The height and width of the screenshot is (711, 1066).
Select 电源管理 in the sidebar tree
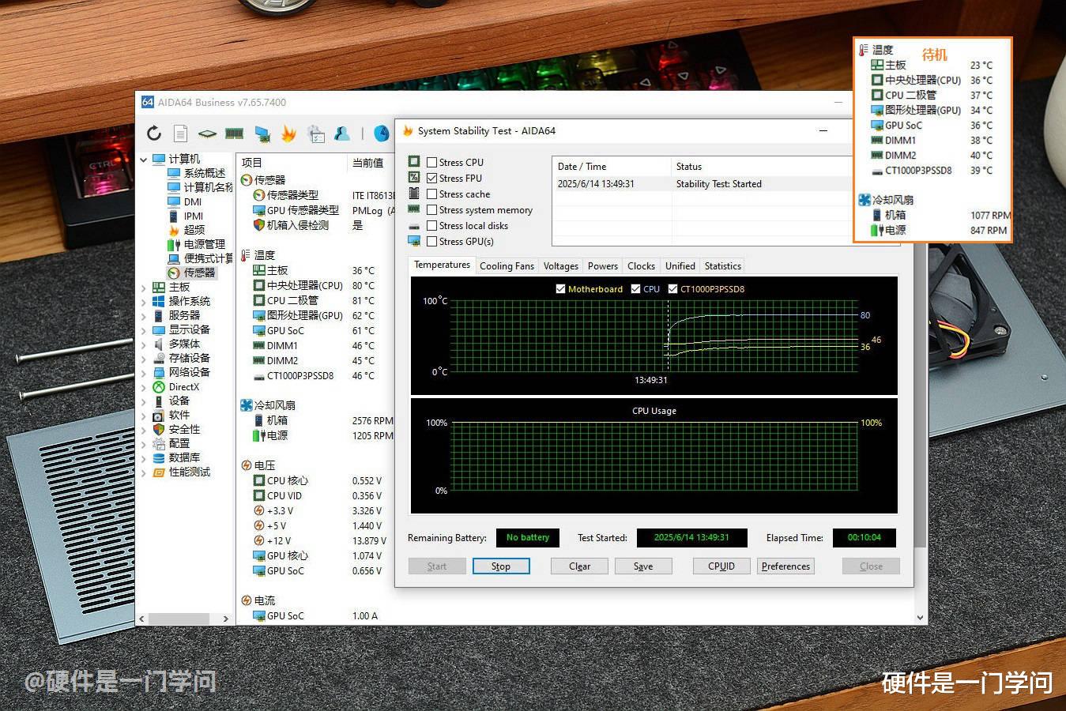[204, 244]
